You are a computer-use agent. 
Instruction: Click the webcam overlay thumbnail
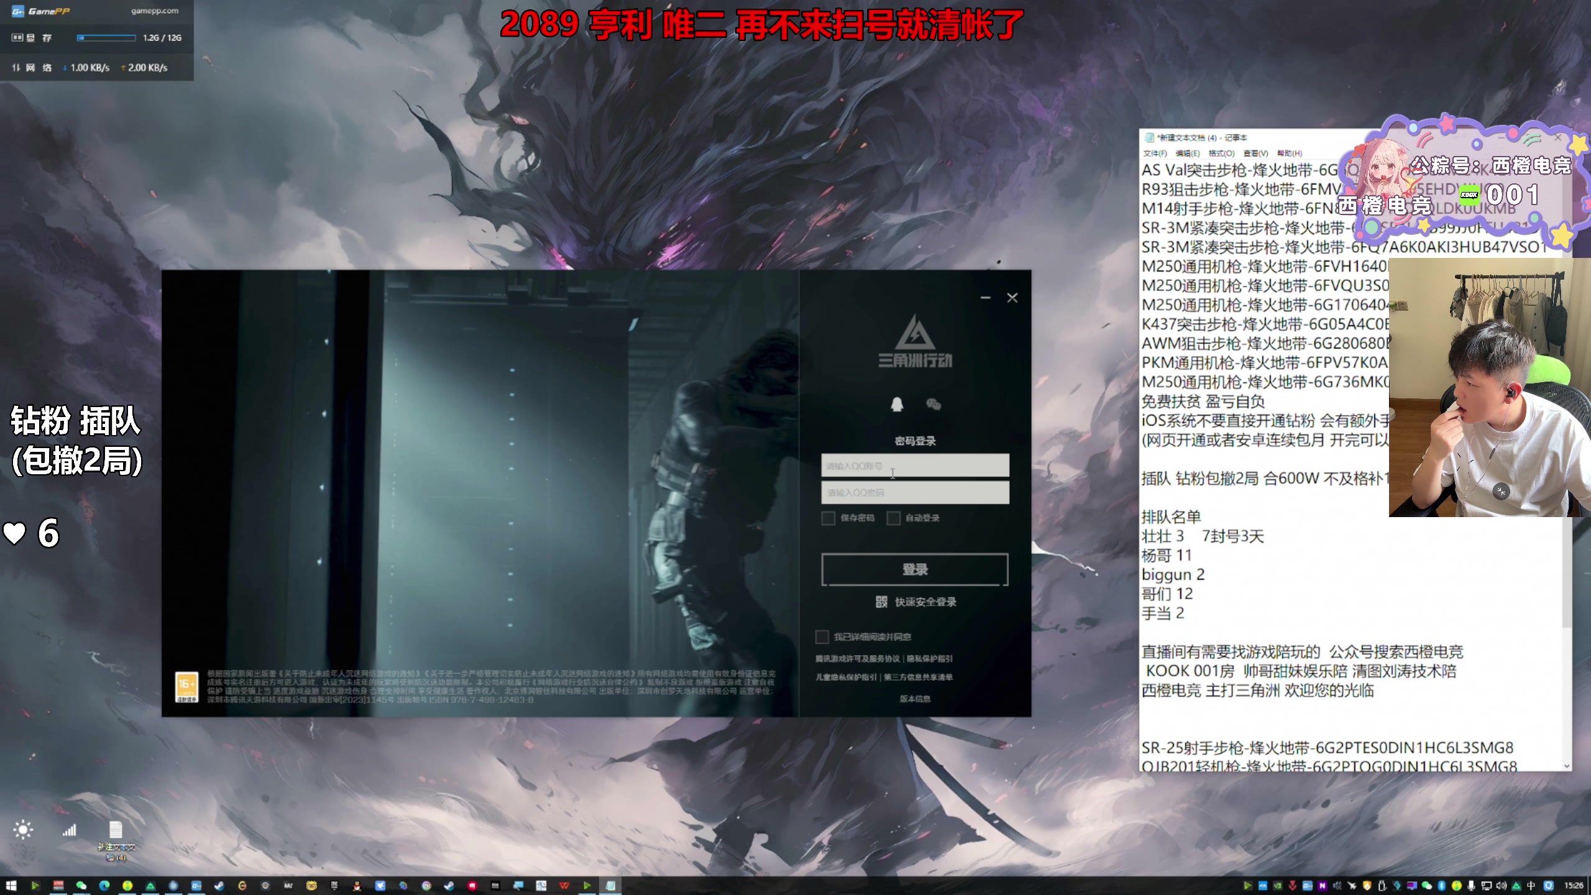pyautogui.click(x=1490, y=387)
